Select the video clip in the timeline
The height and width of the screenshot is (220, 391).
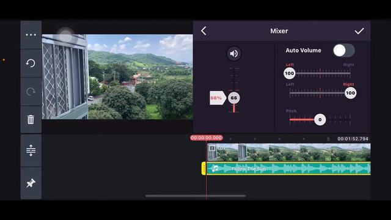(288, 152)
